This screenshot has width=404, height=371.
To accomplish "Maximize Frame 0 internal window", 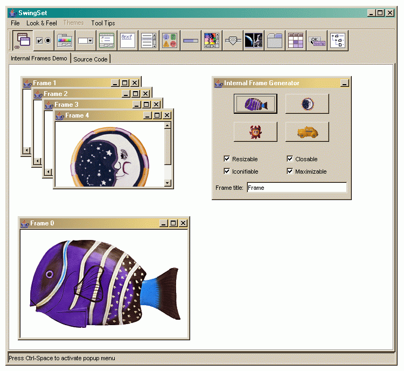I will click(173, 223).
